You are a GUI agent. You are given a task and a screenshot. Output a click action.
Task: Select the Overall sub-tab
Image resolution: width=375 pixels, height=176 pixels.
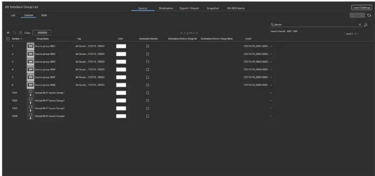click(29, 15)
